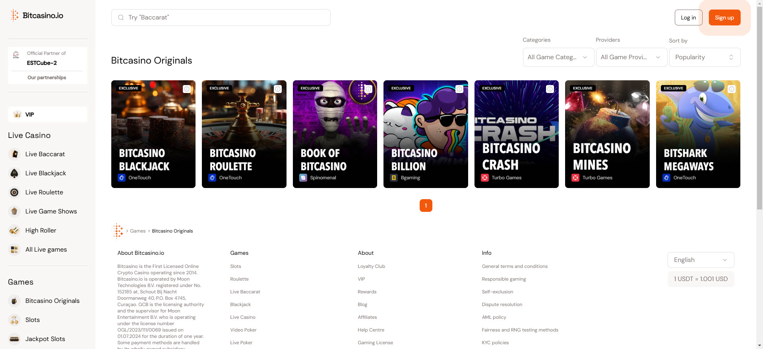Click Spinomenal provider icon on Book of Bitcasino
Viewport: 763px width, 349px height.
coord(303,178)
